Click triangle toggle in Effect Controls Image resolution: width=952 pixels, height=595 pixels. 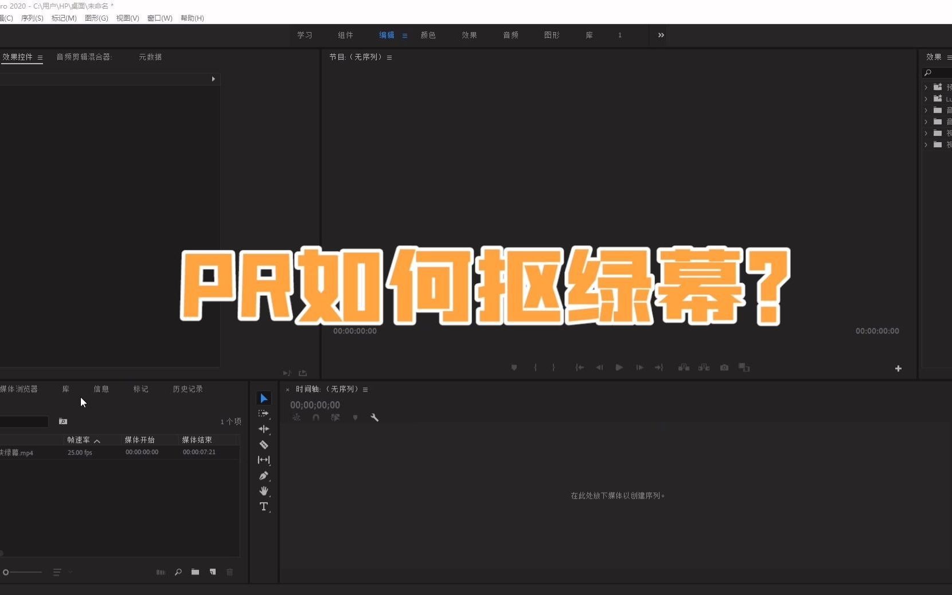(213, 79)
